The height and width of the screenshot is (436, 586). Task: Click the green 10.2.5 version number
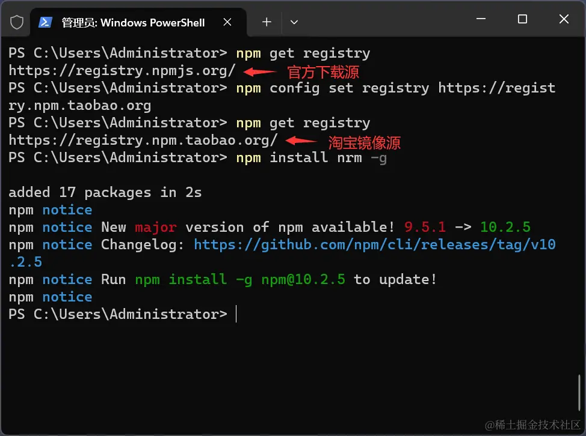505,227
